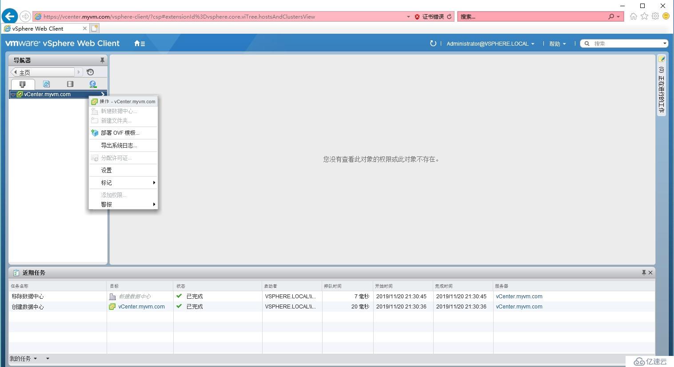Viewport: 674px width, 367px height.
Task: Open the navigator history icon
Action: 90,72
